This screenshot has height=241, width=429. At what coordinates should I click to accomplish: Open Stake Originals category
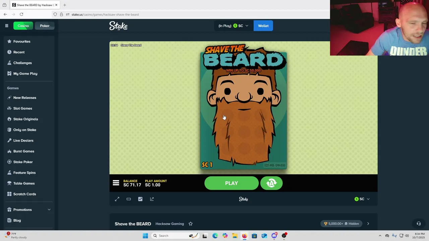pos(29,119)
